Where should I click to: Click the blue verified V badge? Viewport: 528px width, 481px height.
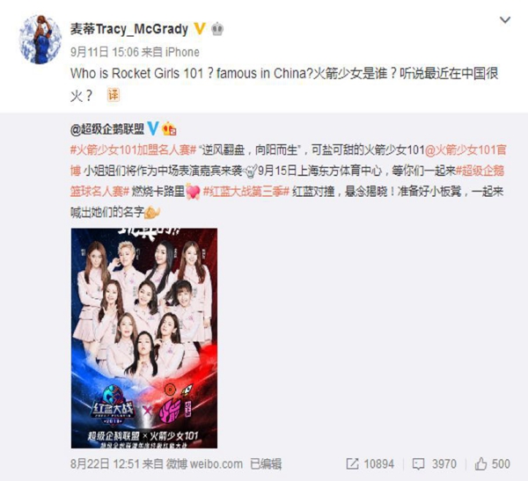click(x=153, y=128)
